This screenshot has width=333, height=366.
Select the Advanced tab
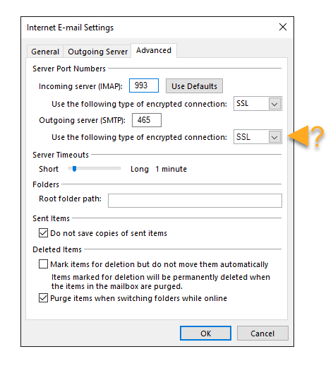pos(154,50)
